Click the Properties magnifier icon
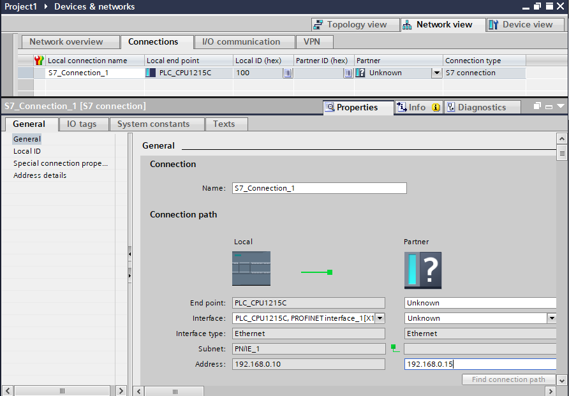The width and height of the screenshot is (569, 396). (x=330, y=107)
